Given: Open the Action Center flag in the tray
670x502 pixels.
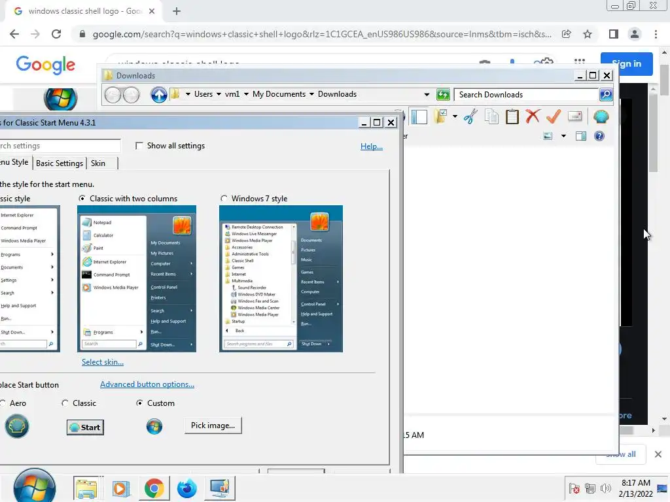Looking at the screenshot, I should (x=574, y=488).
